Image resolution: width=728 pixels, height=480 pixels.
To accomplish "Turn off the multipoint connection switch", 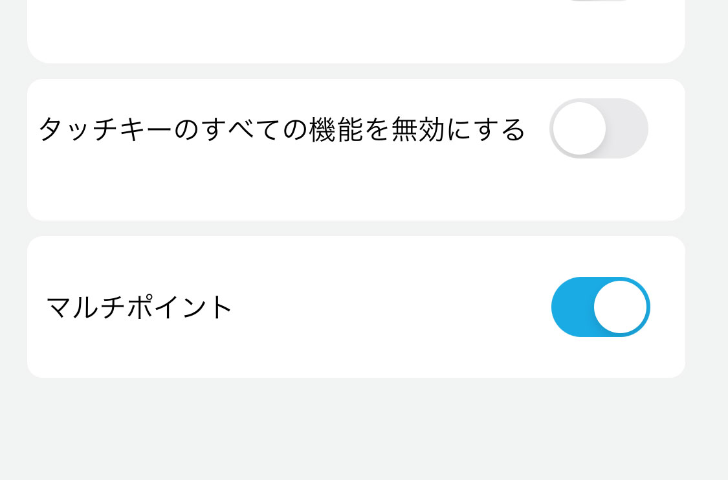I will pos(600,307).
